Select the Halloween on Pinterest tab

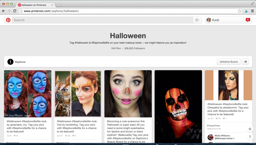click(36, 5)
